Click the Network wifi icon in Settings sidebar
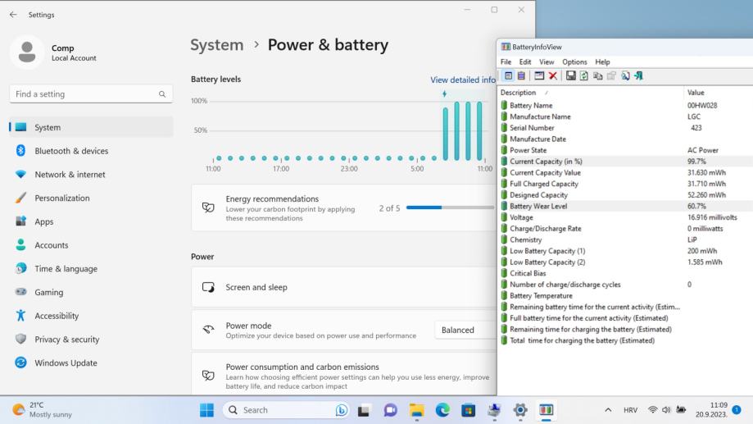 20,174
